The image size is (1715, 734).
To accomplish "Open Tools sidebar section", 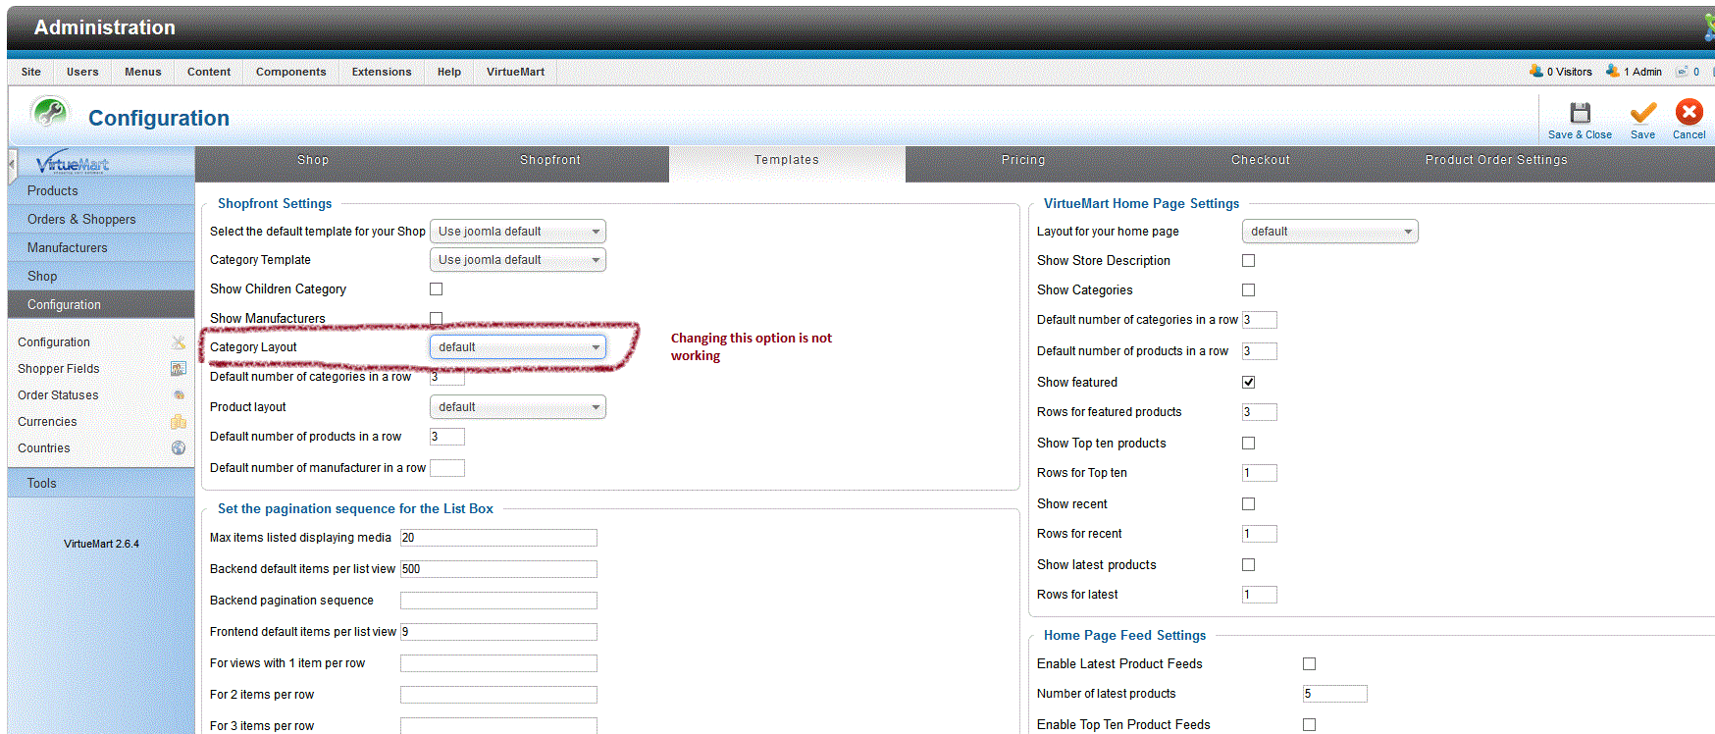I will [x=101, y=484].
